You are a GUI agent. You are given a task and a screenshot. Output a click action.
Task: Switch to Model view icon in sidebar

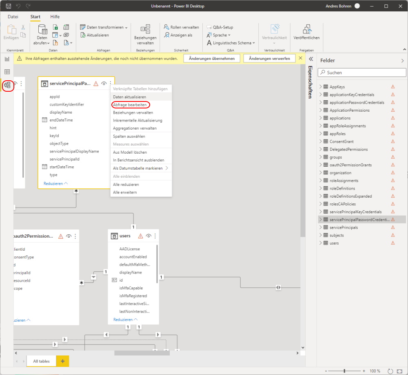pos(7,85)
